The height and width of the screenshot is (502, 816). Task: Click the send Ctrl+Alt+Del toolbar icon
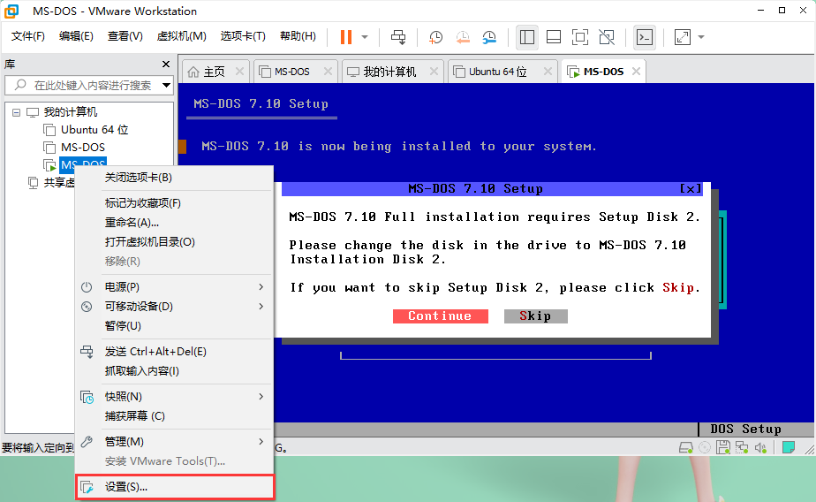point(398,37)
